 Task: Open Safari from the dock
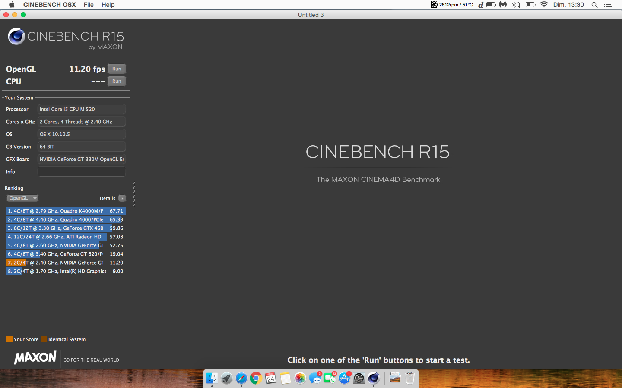click(241, 379)
